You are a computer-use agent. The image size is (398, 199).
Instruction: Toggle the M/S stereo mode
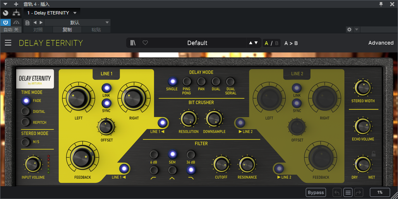point(26,142)
